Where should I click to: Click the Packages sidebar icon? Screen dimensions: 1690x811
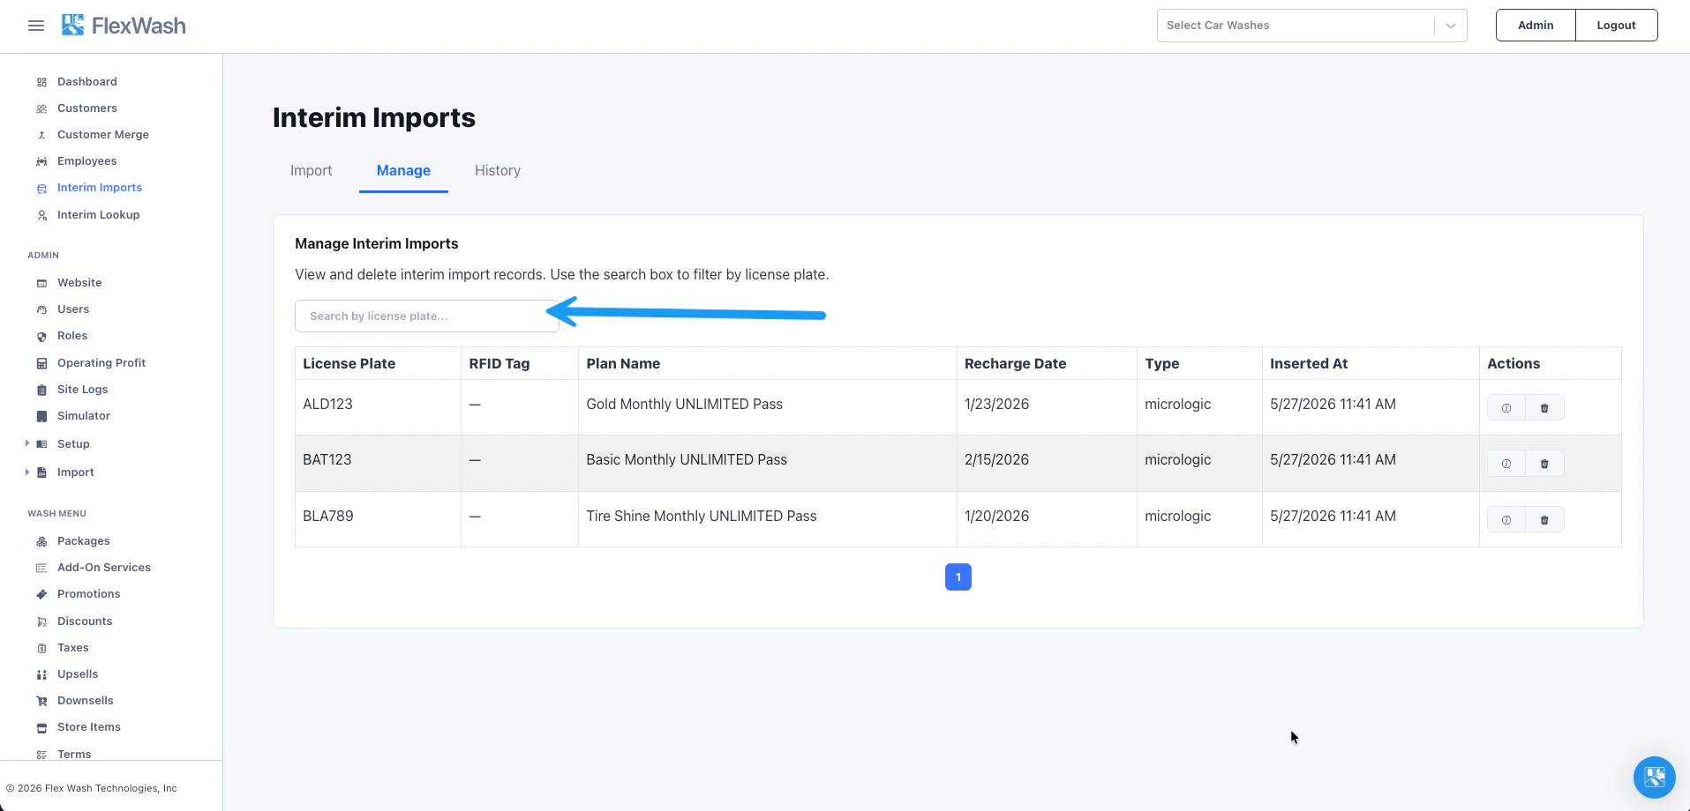tap(41, 541)
